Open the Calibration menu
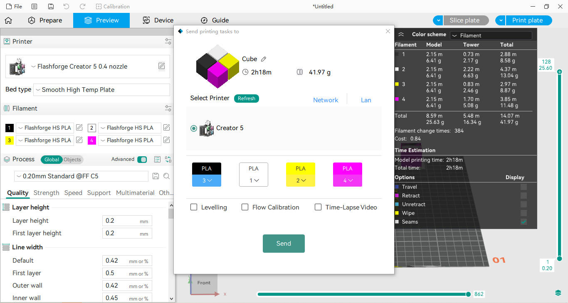568x303 pixels. pos(113,6)
